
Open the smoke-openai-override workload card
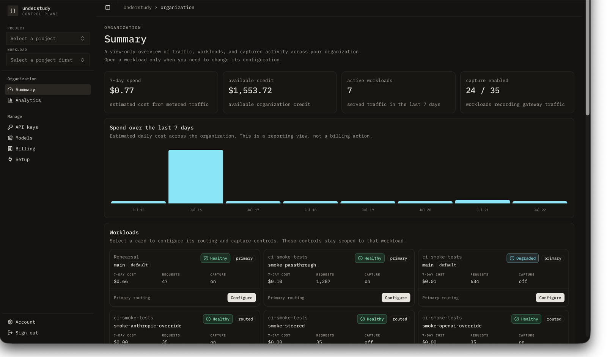point(493,327)
